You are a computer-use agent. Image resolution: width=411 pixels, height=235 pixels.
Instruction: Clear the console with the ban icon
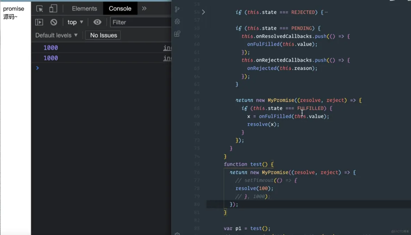tap(54, 22)
